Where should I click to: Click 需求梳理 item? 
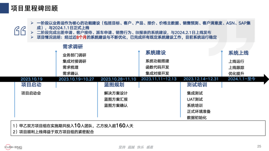point(71,67)
